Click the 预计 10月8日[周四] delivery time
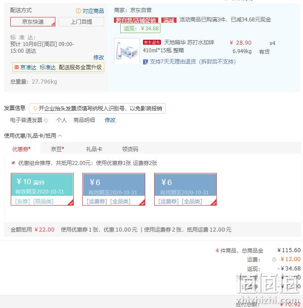 pyautogui.click(x=42, y=47)
